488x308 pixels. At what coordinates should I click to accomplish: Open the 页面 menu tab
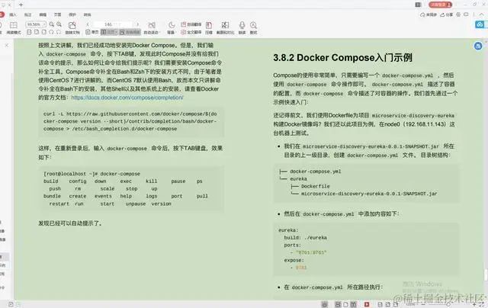pyautogui.click(x=58, y=14)
